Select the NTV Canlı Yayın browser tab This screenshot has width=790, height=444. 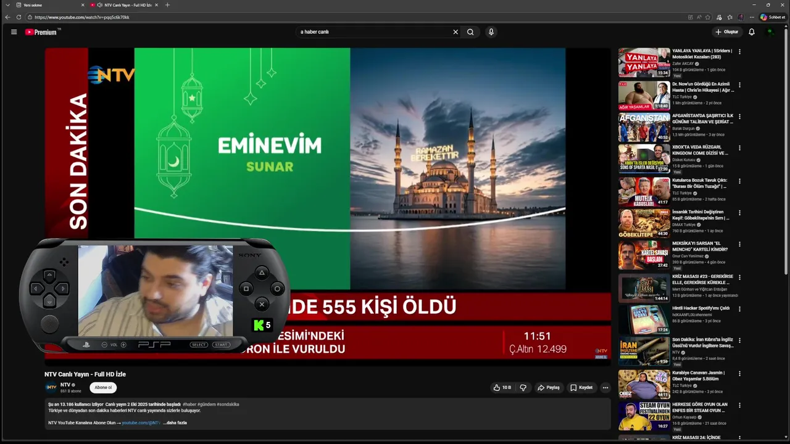125,5
